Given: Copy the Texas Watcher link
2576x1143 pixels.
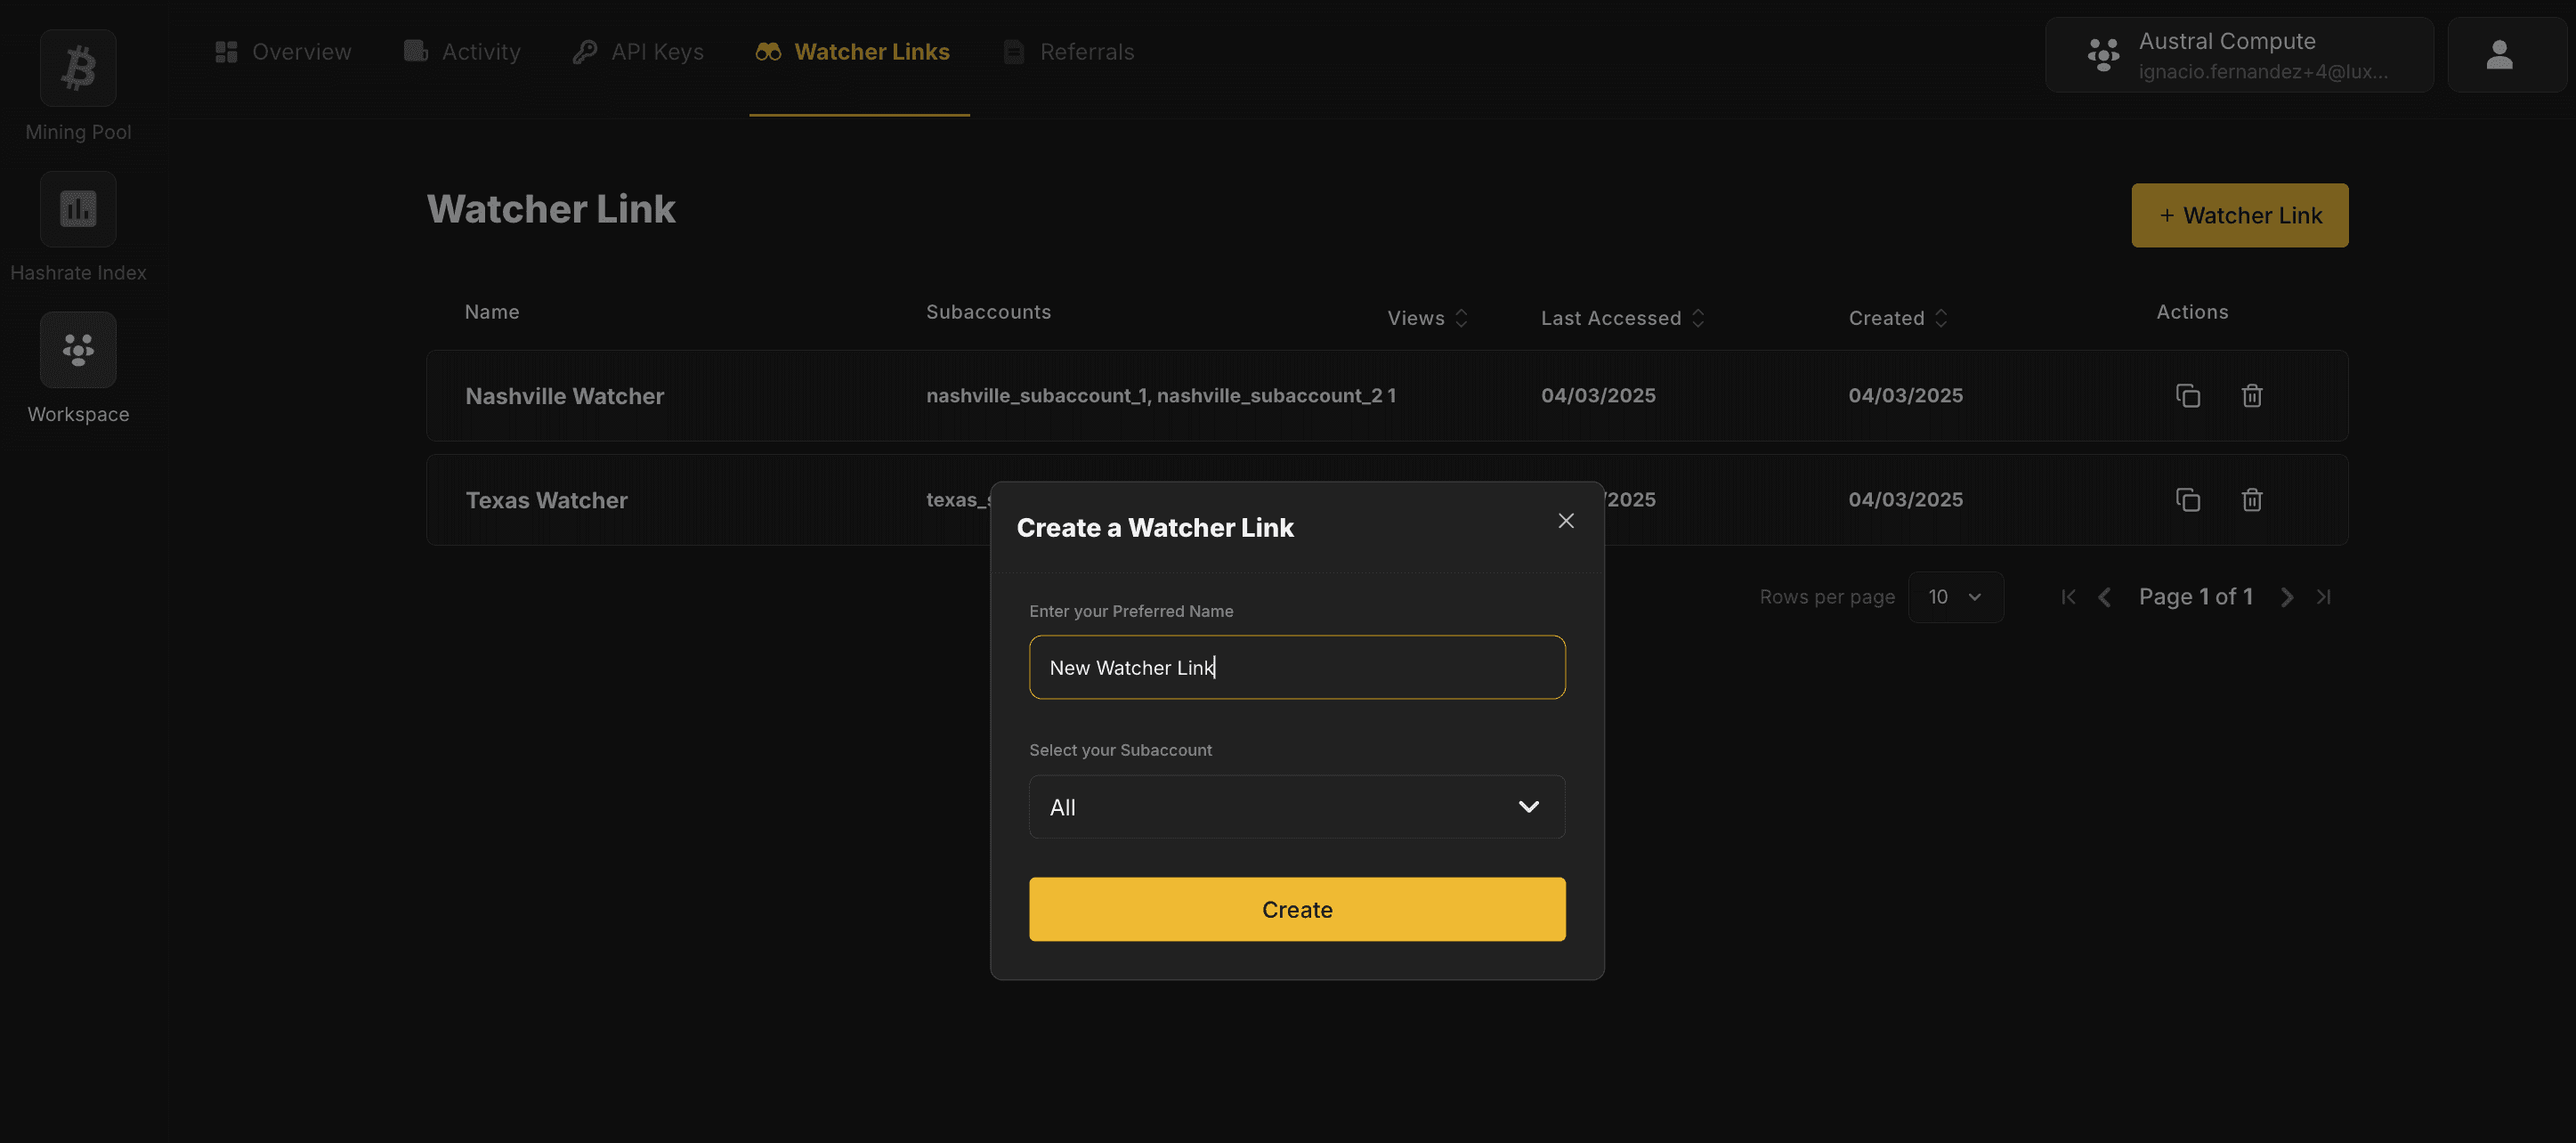Looking at the screenshot, I should [x=2188, y=499].
